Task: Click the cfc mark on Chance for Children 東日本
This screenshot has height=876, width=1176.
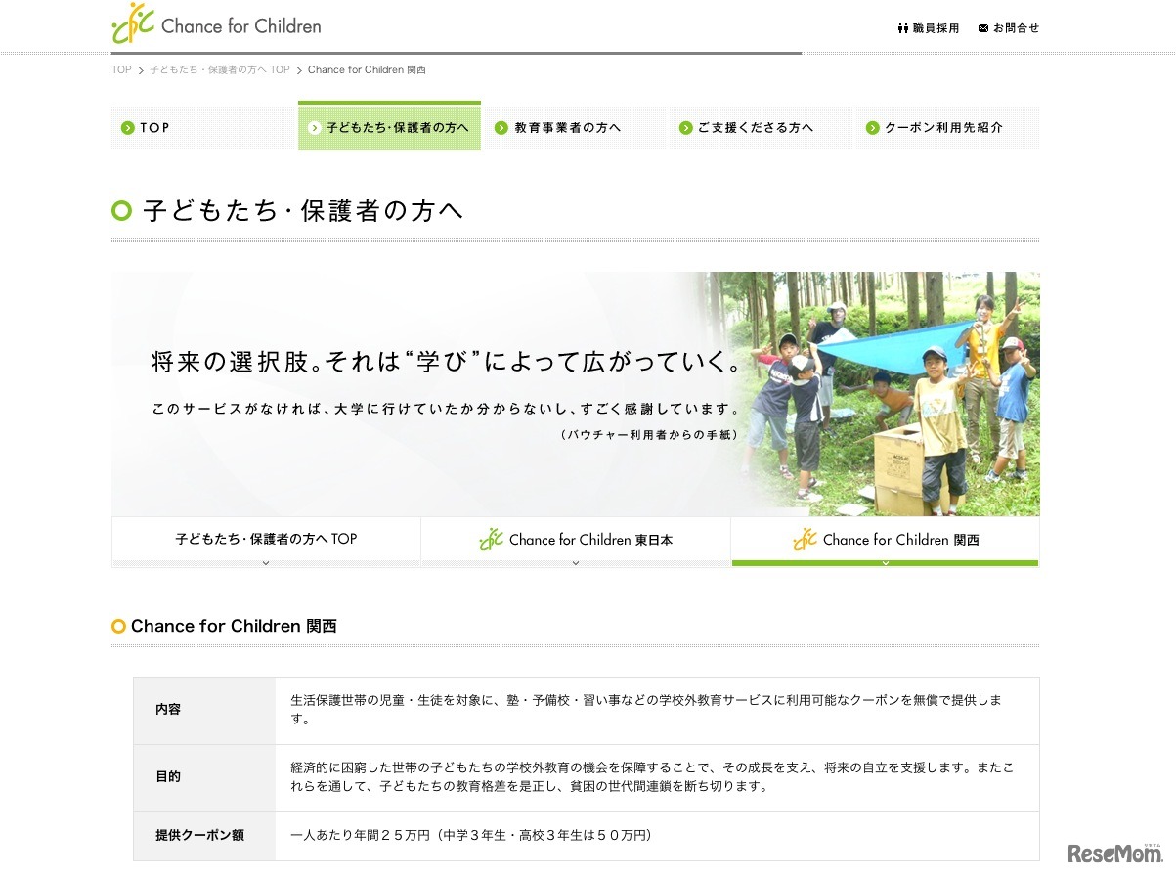Action: (x=492, y=538)
